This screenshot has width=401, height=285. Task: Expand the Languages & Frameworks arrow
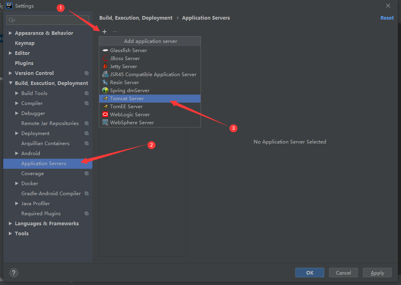point(10,223)
